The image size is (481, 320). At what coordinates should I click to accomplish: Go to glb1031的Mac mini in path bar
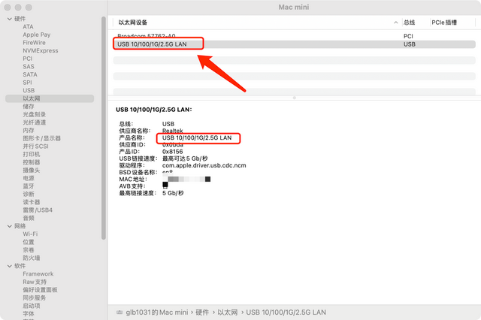pos(157,312)
